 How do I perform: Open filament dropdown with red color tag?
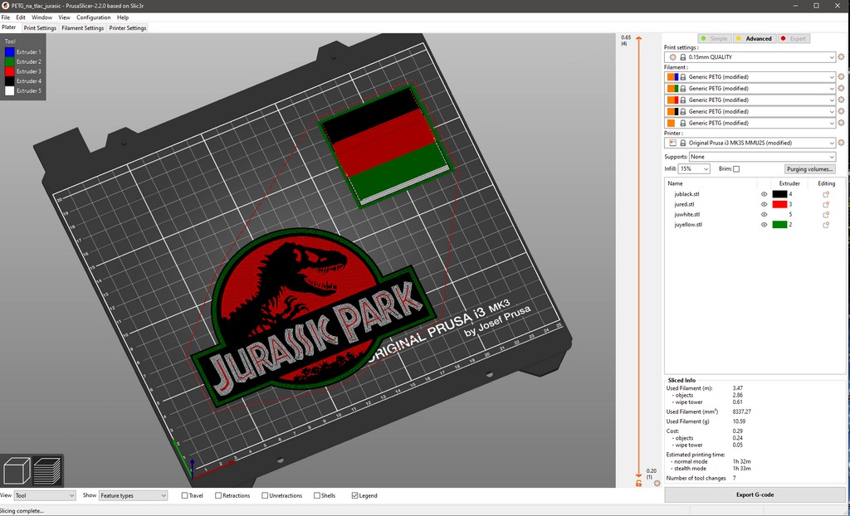click(750, 100)
